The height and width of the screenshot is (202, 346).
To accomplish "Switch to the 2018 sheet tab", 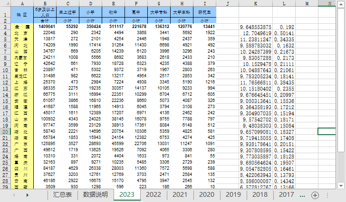I will pyautogui.click(x=260, y=195).
